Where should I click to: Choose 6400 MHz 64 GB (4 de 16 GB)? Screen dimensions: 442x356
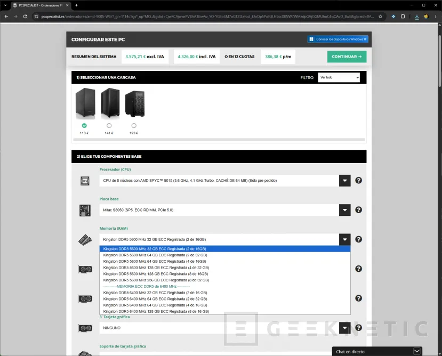[225, 305]
